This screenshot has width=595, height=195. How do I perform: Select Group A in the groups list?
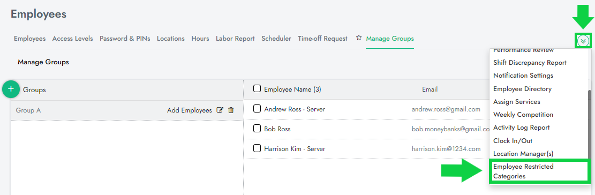click(127, 110)
